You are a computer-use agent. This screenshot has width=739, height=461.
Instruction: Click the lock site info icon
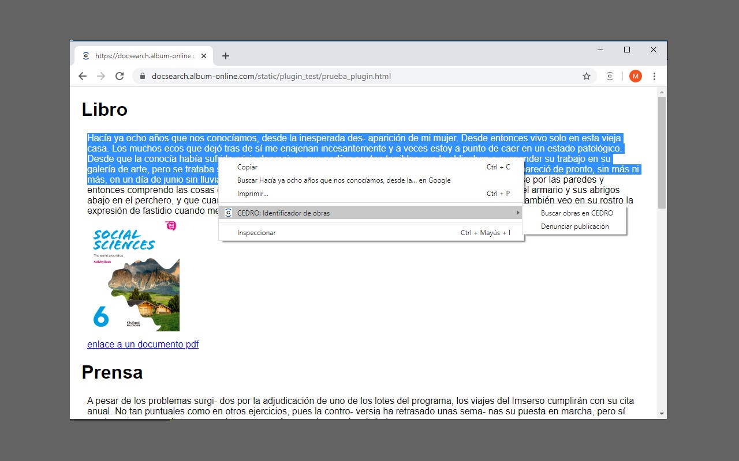pyautogui.click(x=143, y=76)
